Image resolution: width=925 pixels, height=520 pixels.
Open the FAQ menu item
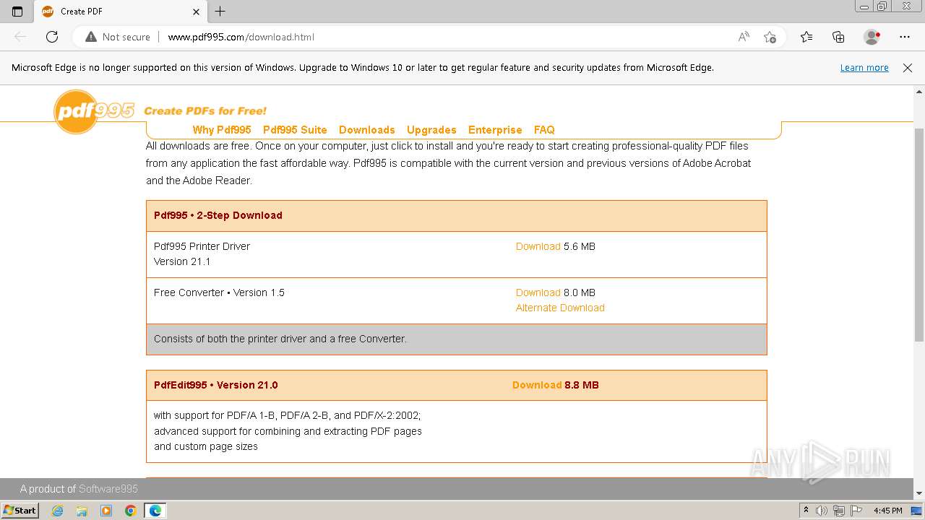point(544,130)
